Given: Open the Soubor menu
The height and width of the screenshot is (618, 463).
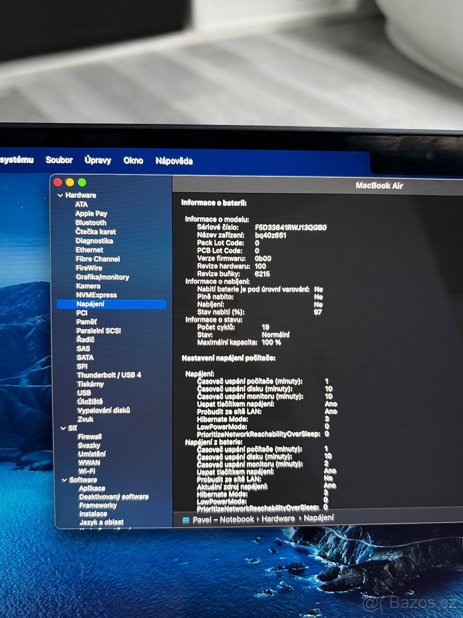Looking at the screenshot, I should point(59,160).
